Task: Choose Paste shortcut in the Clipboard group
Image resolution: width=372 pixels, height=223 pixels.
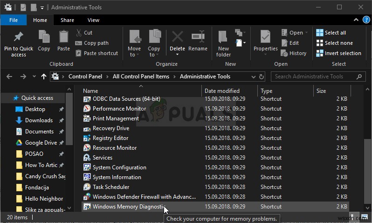Action: point(96,53)
